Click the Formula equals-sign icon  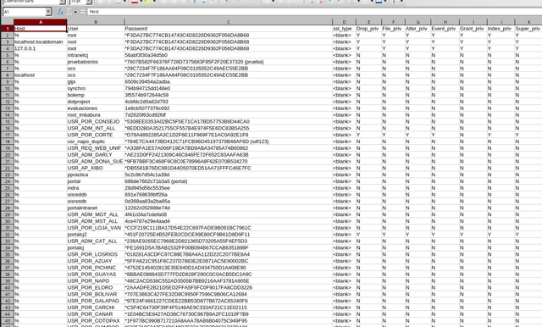82,12
